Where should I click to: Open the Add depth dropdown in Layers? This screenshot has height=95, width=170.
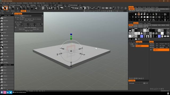tap(164, 46)
